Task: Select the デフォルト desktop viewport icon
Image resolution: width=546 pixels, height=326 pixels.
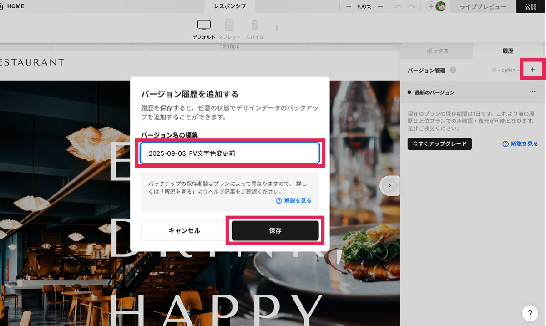Action: [204, 25]
